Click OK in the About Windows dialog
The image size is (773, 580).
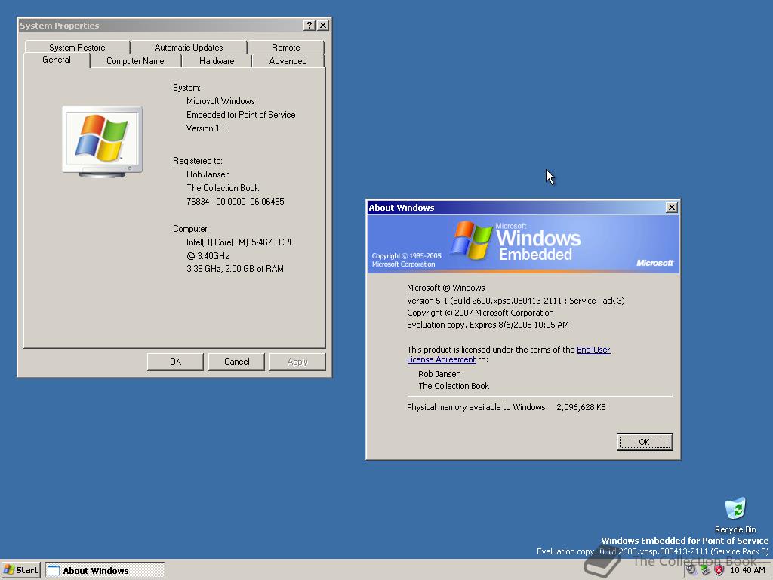pyautogui.click(x=645, y=442)
